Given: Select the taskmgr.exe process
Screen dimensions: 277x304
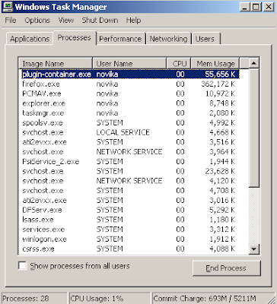Looking at the screenshot, I should (130, 113).
